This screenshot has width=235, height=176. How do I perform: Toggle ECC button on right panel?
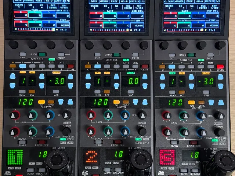182,92
